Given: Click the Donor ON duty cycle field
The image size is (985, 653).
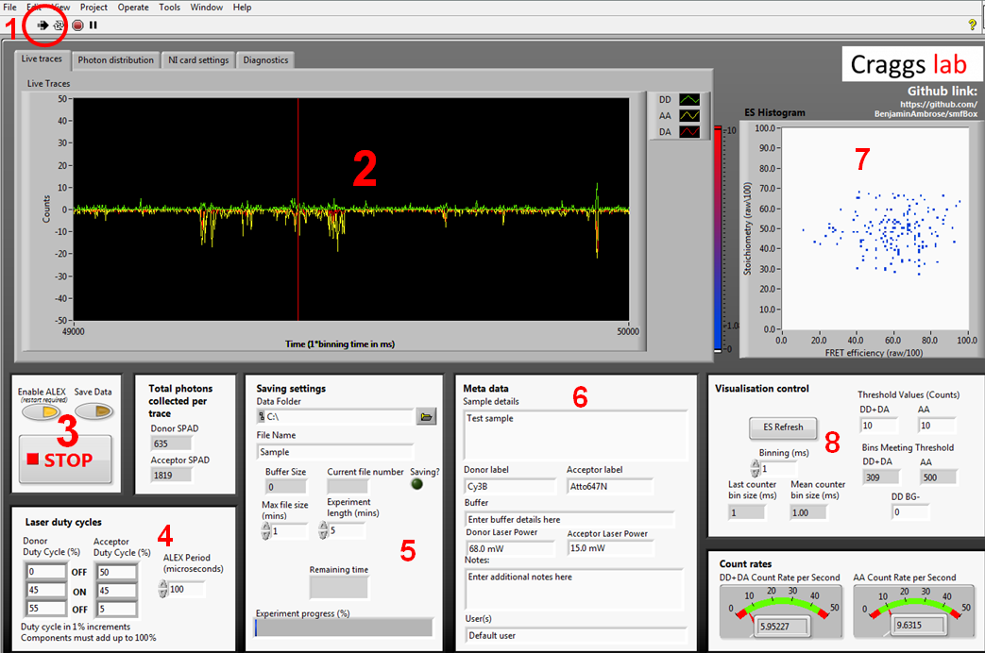Looking at the screenshot, I should point(46,590).
